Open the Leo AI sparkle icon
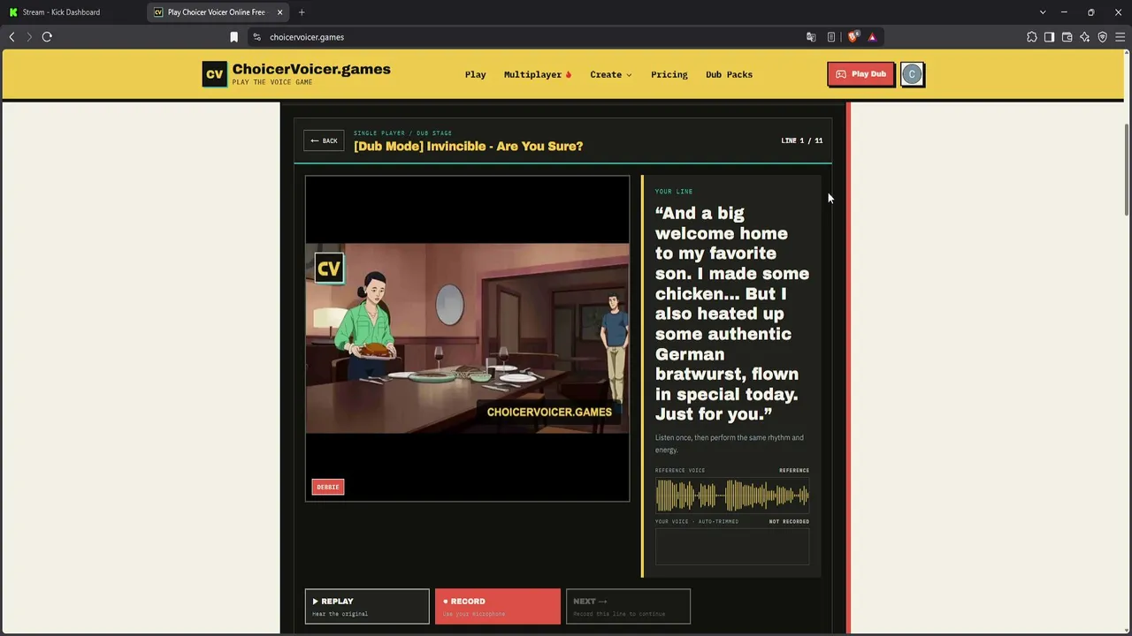 (x=1085, y=37)
